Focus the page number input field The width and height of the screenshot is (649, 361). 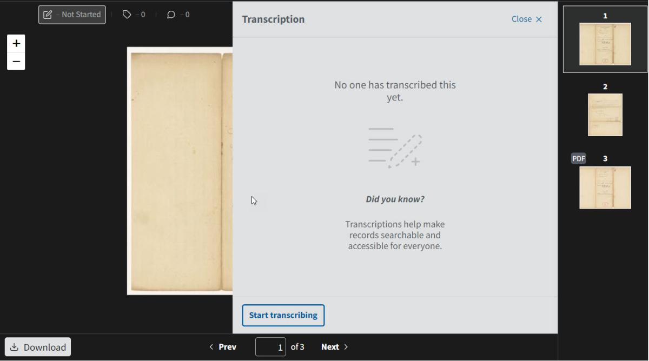(x=270, y=347)
